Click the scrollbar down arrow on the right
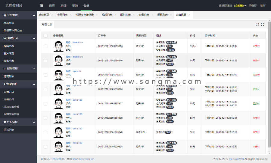Screen dimensions: 271x163 269,153
